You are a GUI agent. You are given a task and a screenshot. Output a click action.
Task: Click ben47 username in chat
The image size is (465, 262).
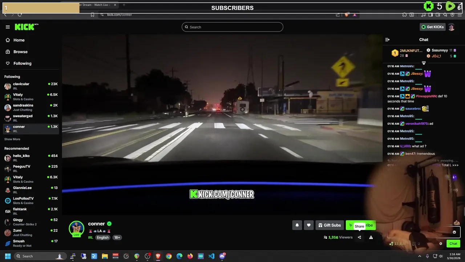click(x=410, y=154)
